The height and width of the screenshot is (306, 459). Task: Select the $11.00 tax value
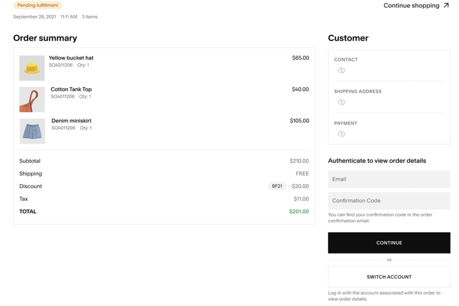point(301,199)
